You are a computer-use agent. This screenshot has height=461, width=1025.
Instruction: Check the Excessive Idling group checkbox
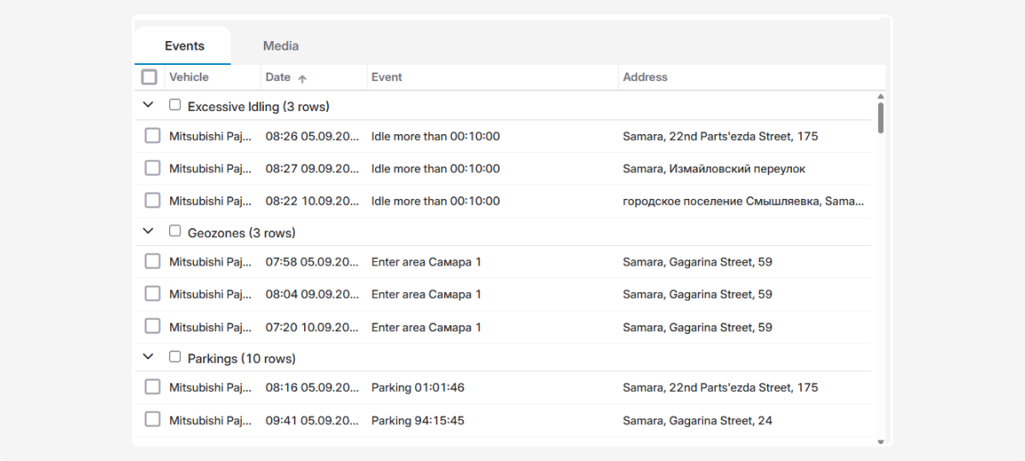click(175, 105)
